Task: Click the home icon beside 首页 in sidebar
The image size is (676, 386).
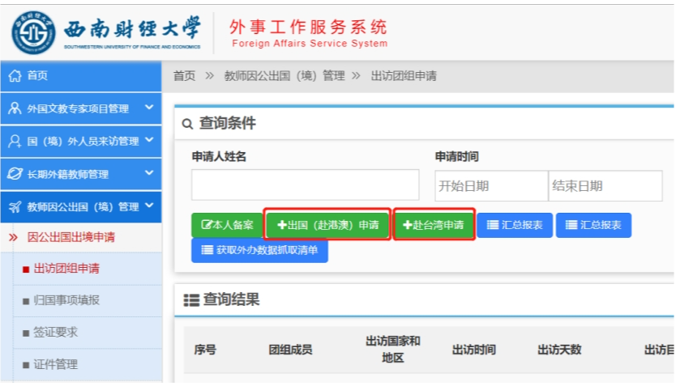Action: click(x=15, y=75)
